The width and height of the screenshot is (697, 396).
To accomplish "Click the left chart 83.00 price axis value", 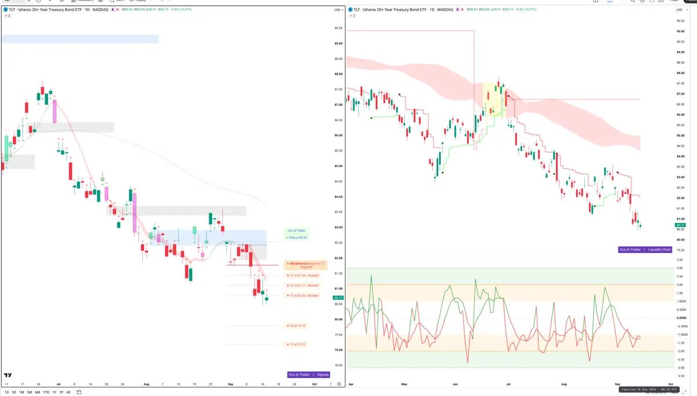I will 338,228.
